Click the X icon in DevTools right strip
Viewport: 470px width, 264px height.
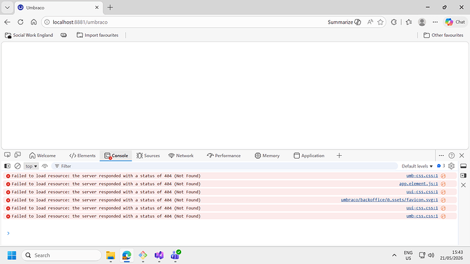pos(463,185)
